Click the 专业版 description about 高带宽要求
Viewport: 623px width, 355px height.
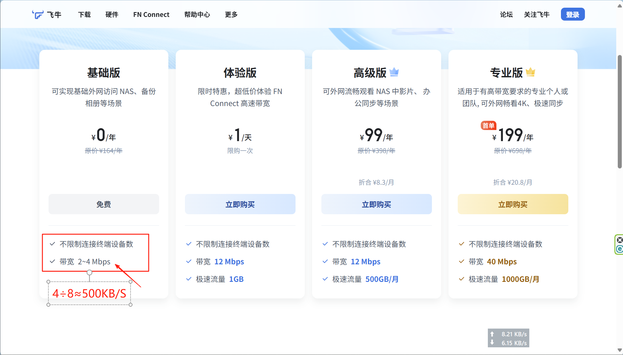point(513,97)
